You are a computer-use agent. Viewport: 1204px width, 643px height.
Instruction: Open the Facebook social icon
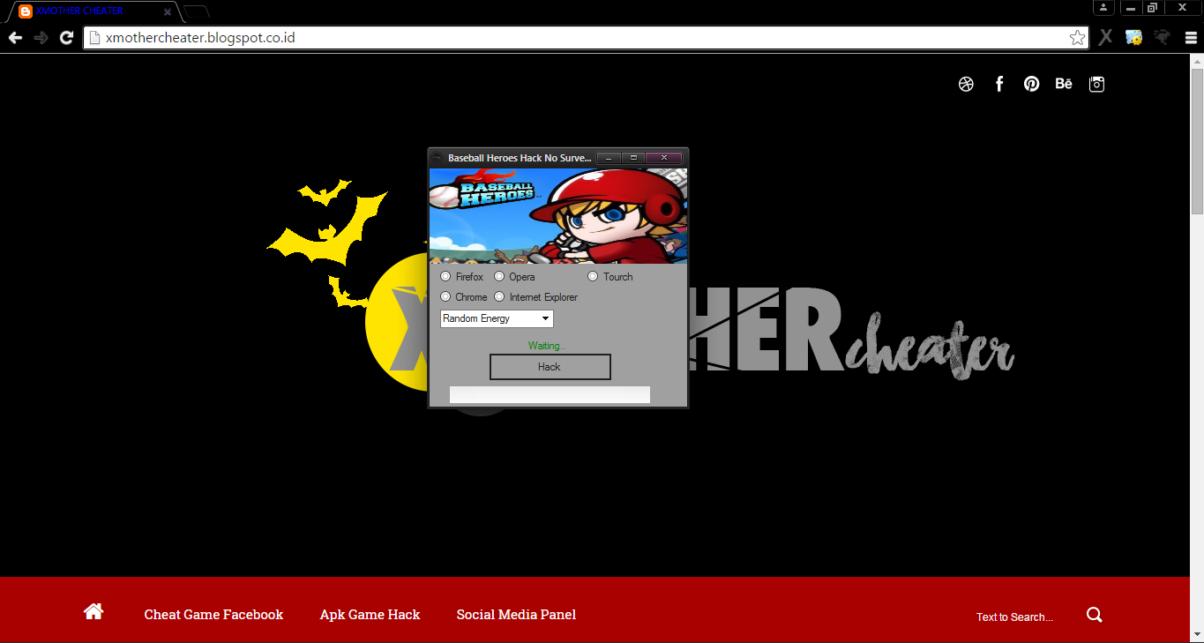coord(999,84)
